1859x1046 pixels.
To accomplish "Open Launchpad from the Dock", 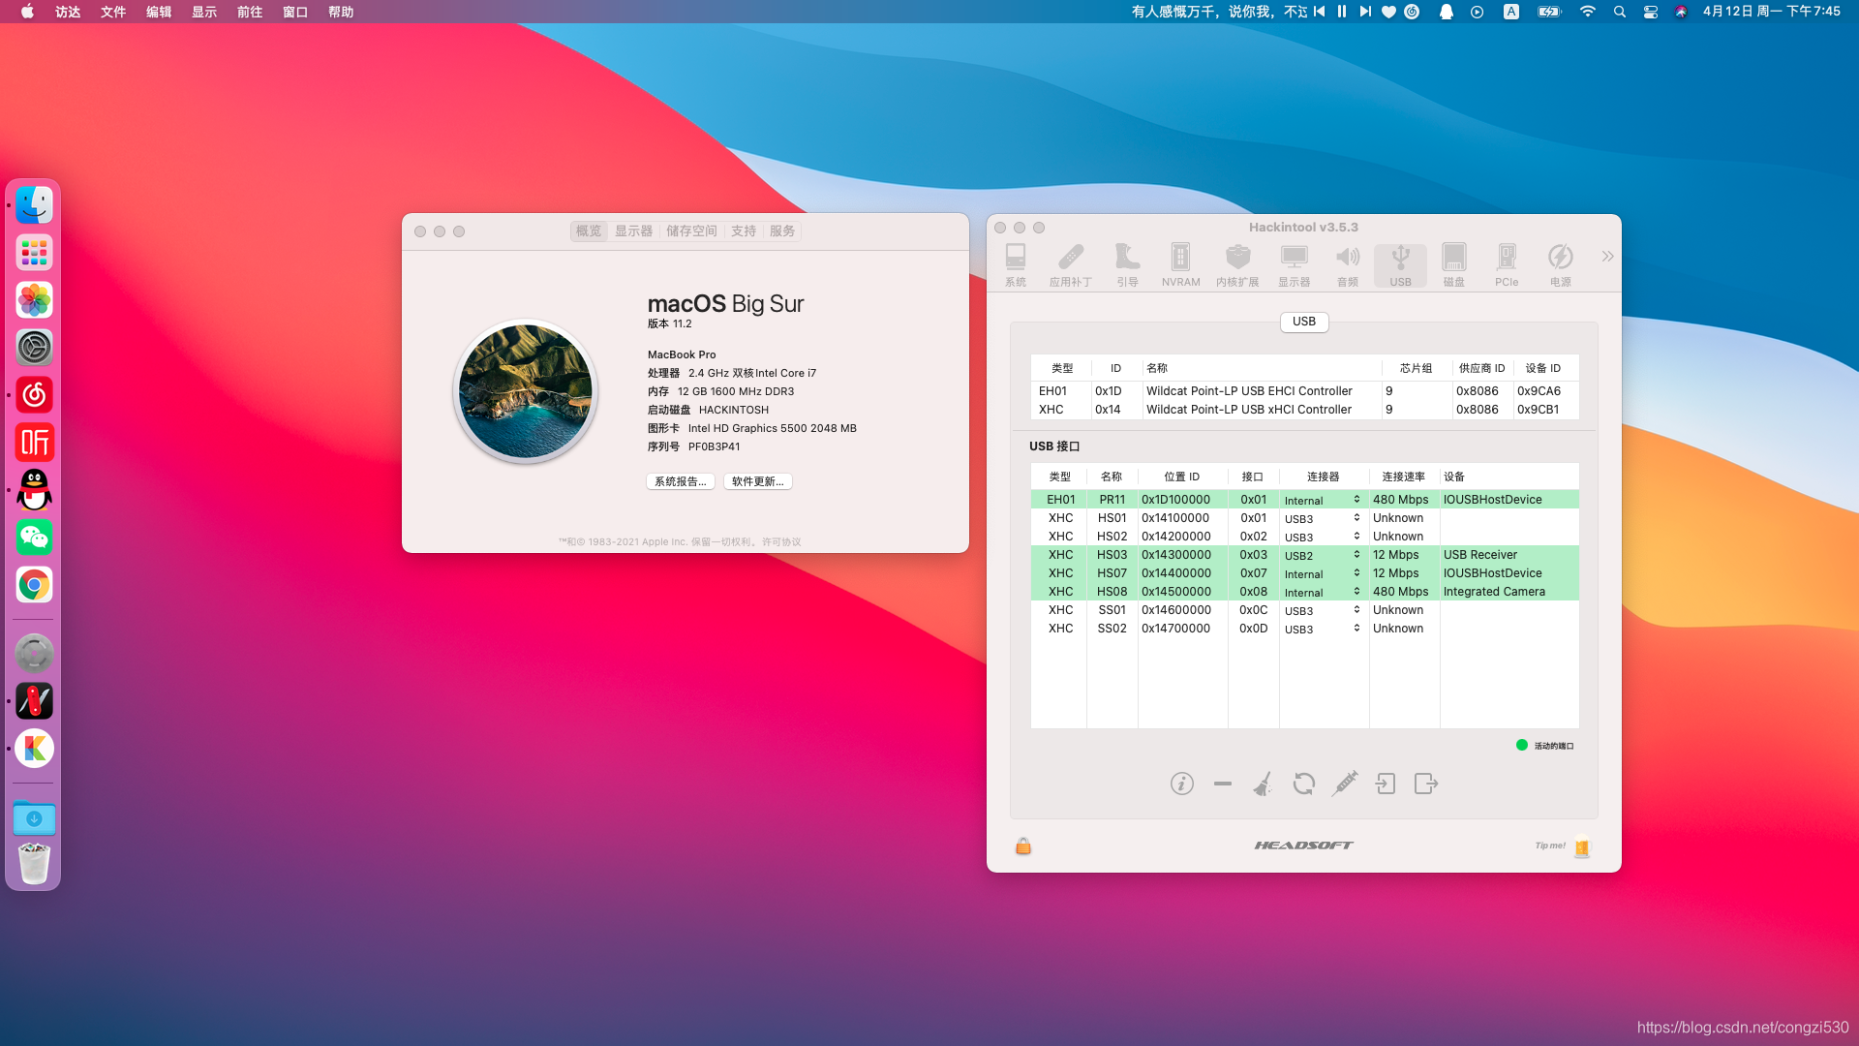I will pos(34,253).
